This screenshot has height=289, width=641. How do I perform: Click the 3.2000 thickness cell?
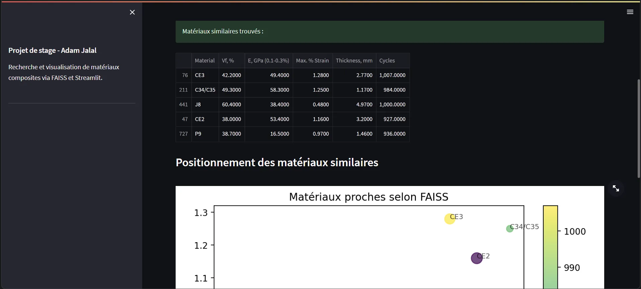[354, 119]
